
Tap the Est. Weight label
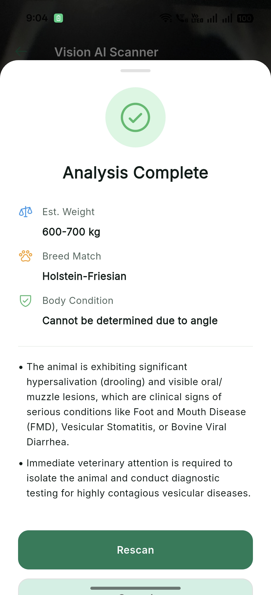69,212
